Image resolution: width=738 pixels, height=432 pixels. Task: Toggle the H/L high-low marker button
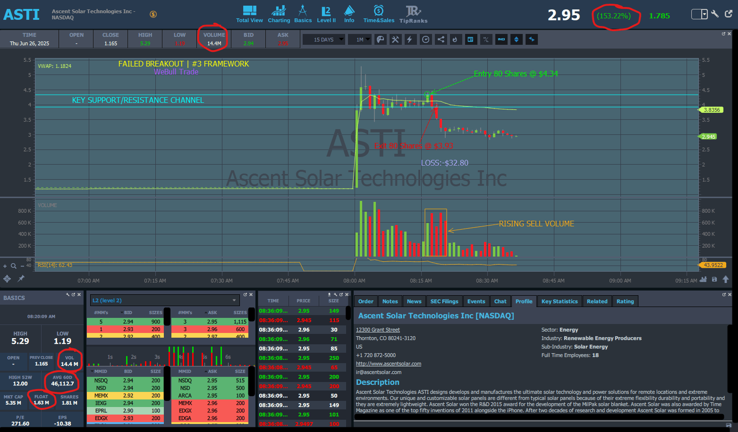click(x=485, y=40)
